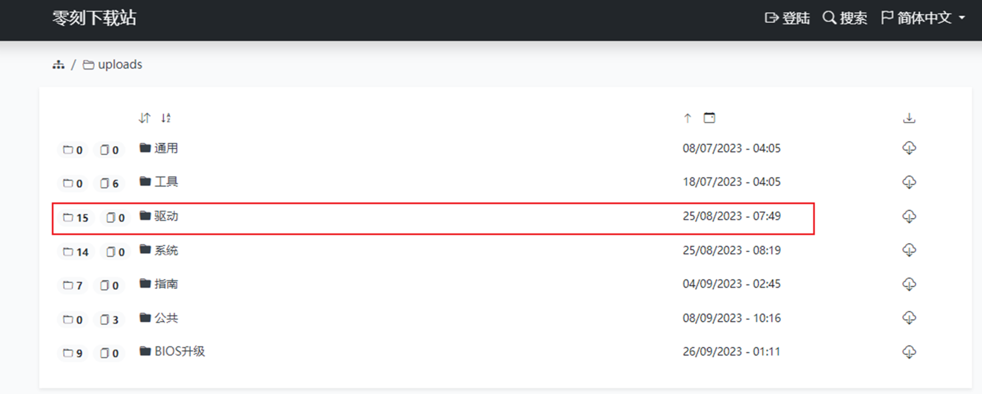Click the 零刻下载站 site title
The width and height of the screenshot is (982, 394).
(x=94, y=18)
